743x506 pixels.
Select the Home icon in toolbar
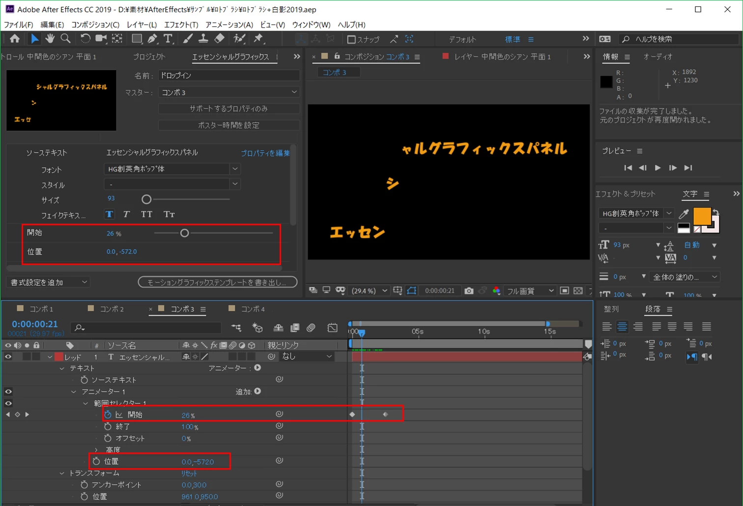click(x=15, y=39)
